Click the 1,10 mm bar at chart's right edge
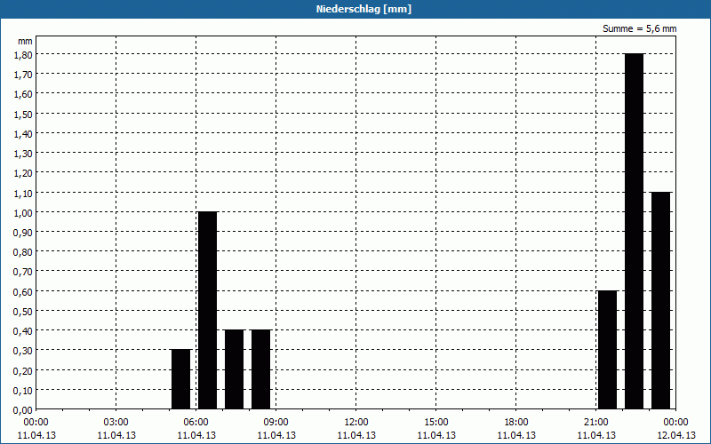The image size is (711, 444). click(x=660, y=300)
